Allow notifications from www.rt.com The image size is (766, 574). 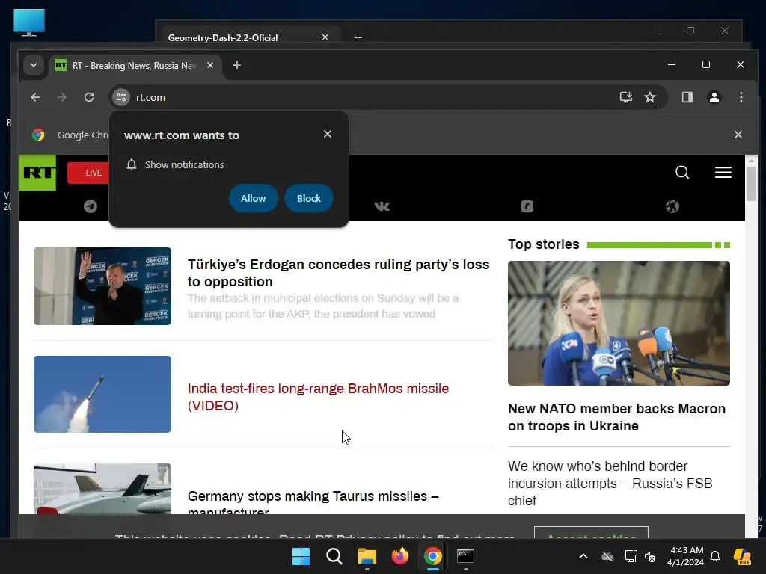(253, 198)
